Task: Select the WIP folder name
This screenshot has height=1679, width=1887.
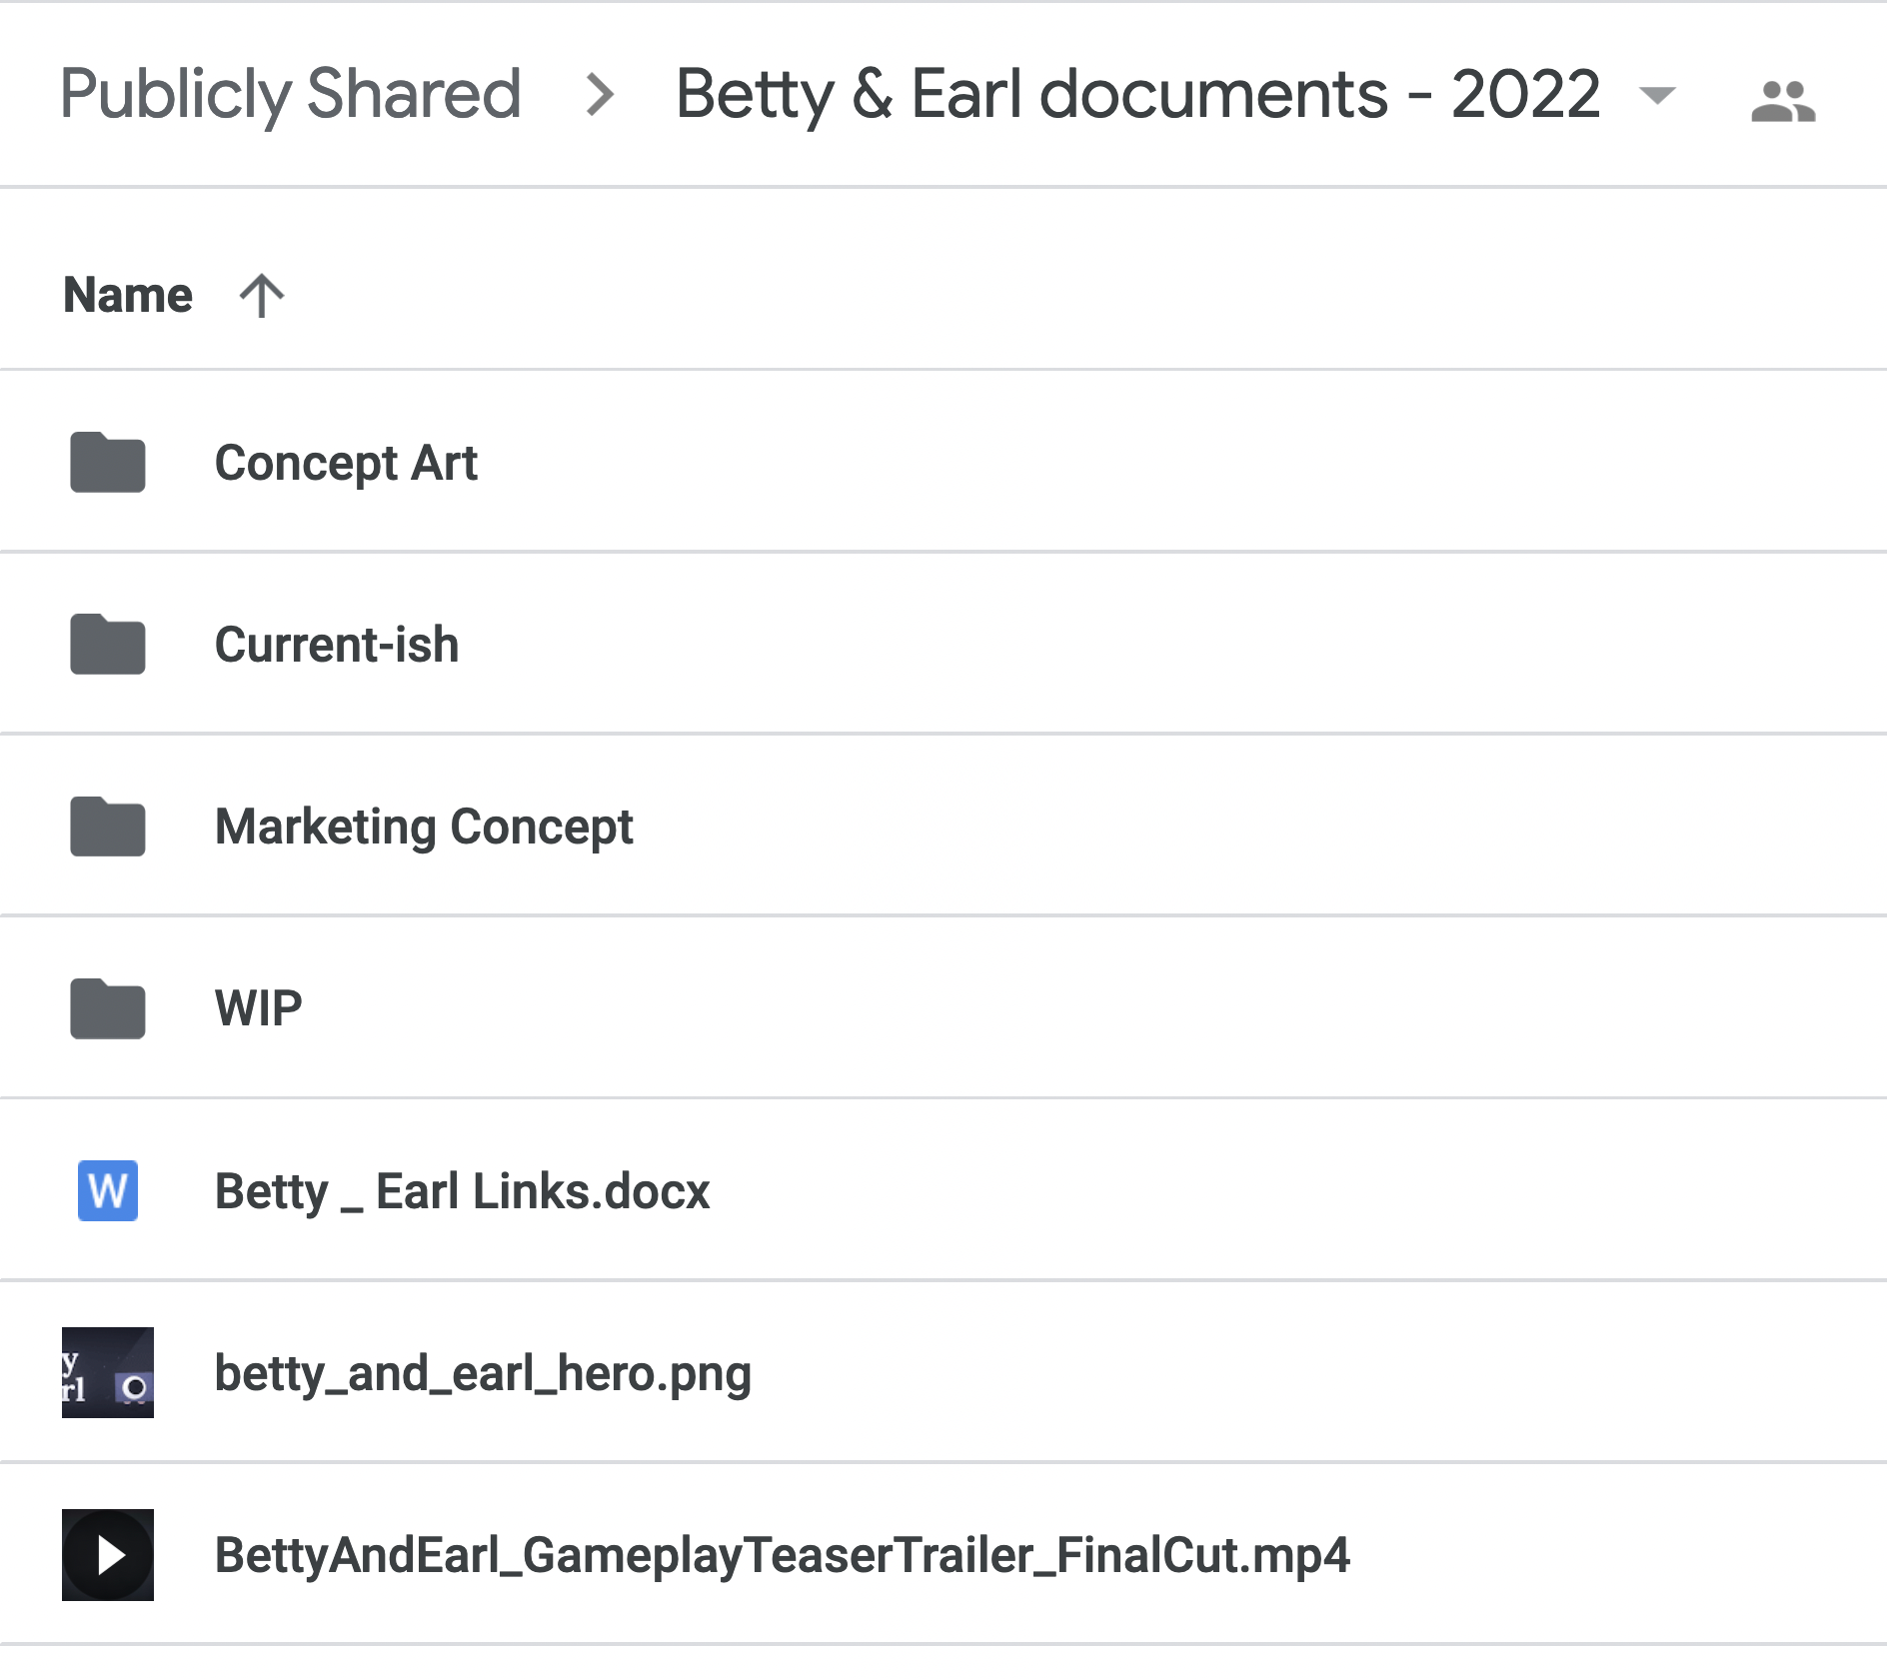Action: coord(258,1008)
